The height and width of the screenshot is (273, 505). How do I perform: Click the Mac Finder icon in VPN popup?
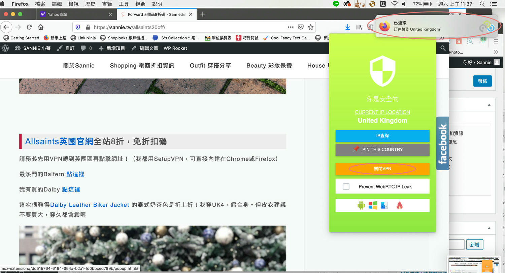coord(384,205)
